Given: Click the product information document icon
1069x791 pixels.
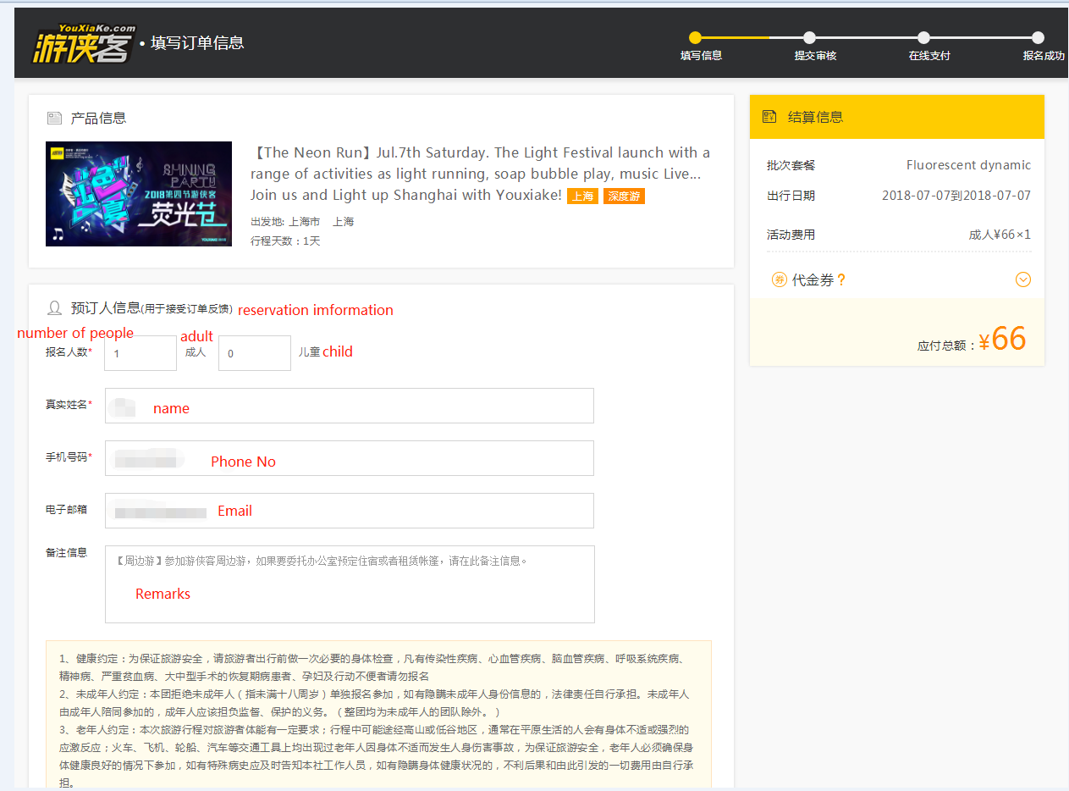Looking at the screenshot, I should (54, 118).
